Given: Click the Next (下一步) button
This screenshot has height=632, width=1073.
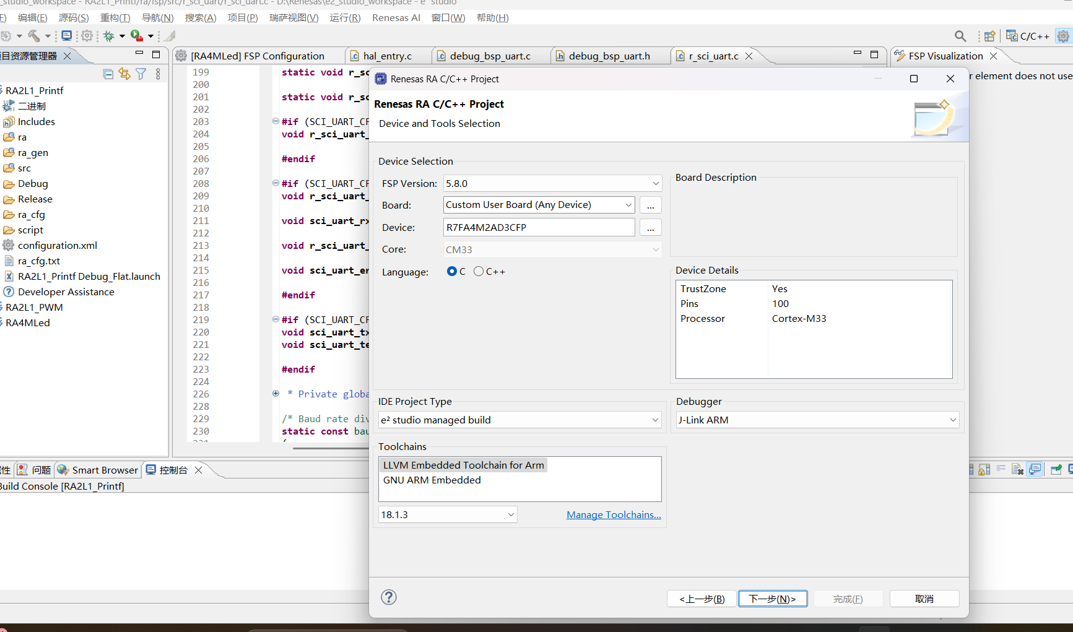Looking at the screenshot, I should click(x=772, y=599).
